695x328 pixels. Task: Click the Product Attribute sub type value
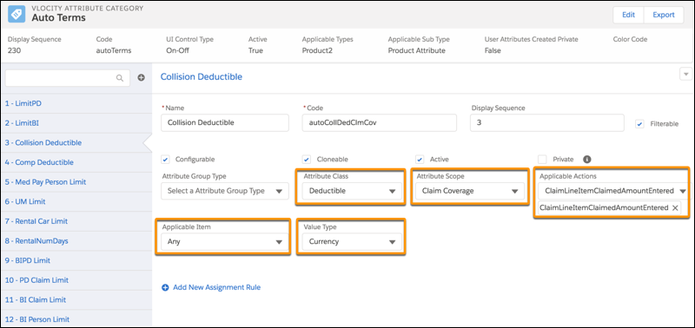tap(417, 50)
